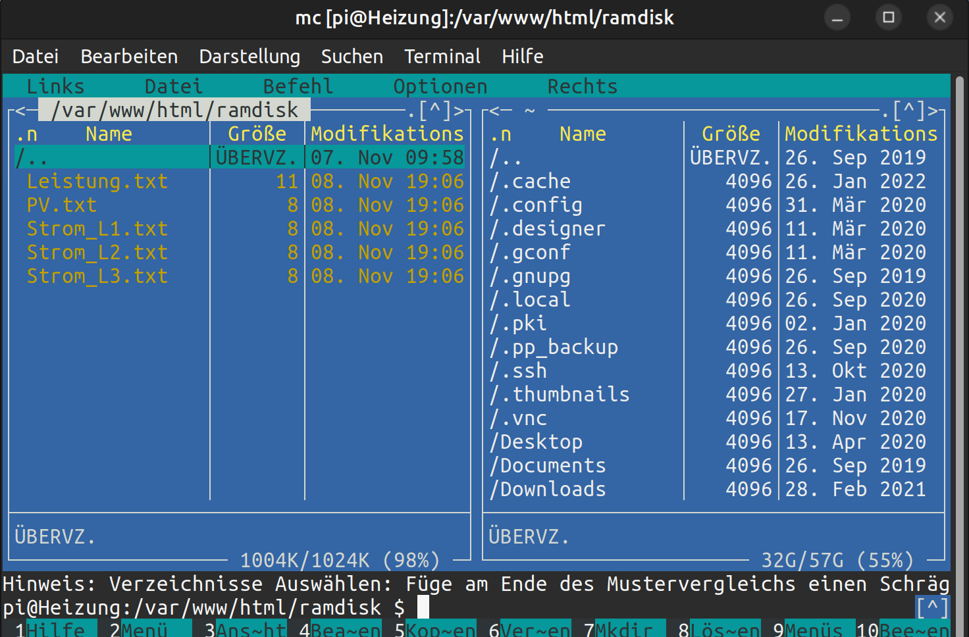Select the /.. parent entry in right panel
This screenshot has height=637, width=969.
(714, 157)
